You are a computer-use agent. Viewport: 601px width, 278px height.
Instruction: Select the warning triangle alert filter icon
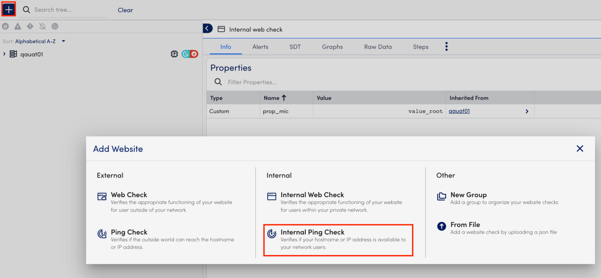(18, 26)
